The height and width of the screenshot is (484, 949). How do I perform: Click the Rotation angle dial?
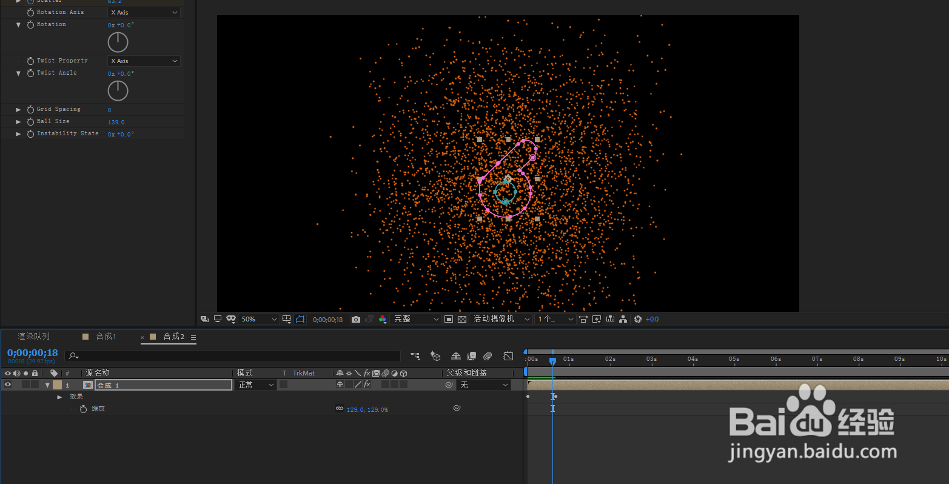[118, 42]
